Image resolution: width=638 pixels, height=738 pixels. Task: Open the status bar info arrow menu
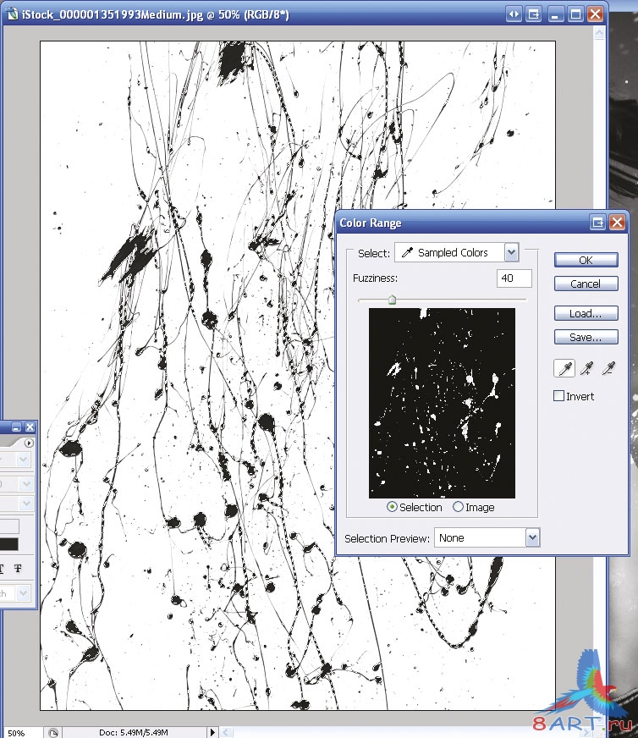click(x=212, y=732)
